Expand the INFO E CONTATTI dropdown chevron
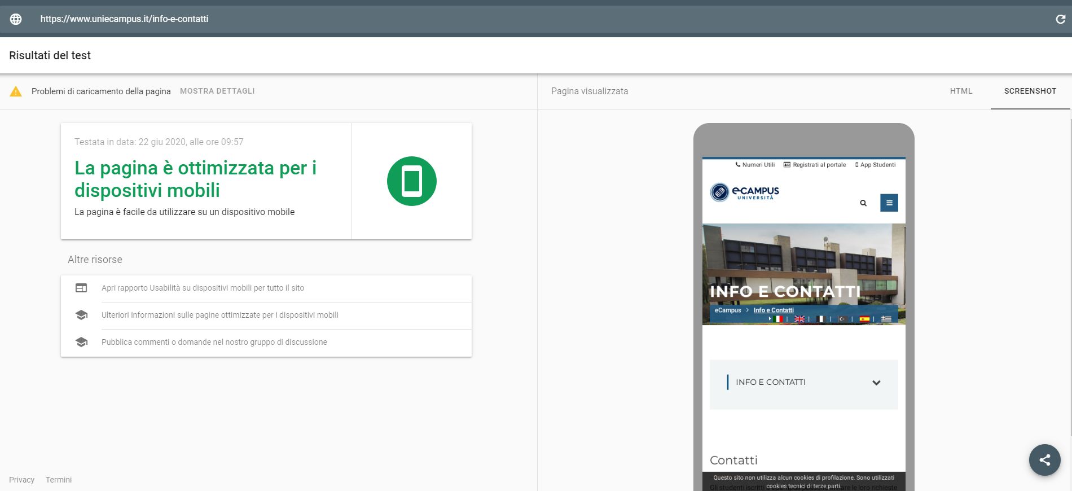 tap(876, 383)
